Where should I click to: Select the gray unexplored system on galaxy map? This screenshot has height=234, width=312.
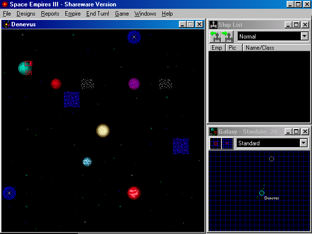272,159
